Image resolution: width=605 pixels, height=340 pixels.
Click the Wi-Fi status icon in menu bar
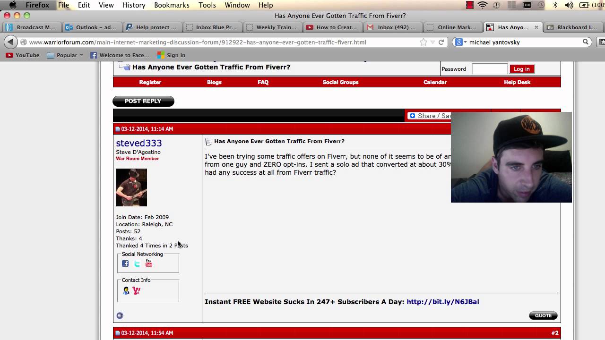(483, 5)
